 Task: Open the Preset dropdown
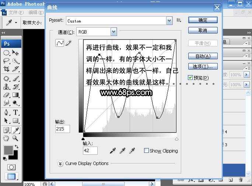(x=169, y=21)
